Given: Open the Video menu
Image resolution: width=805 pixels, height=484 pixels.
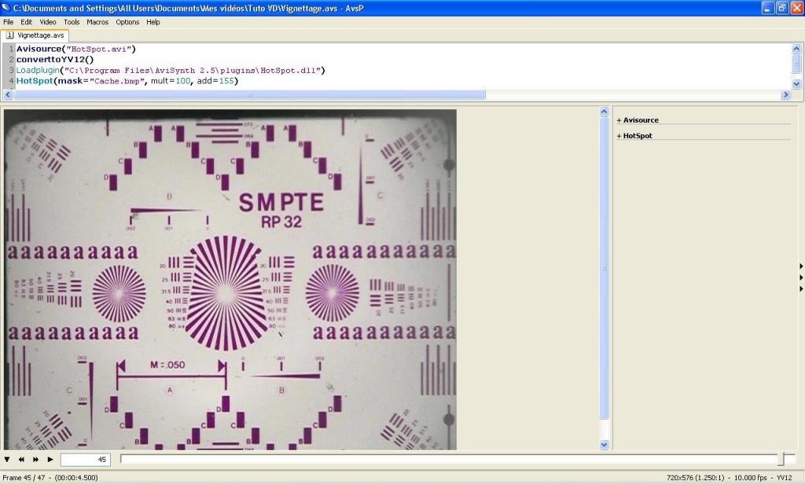Looking at the screenshot, I should point(48,22).
